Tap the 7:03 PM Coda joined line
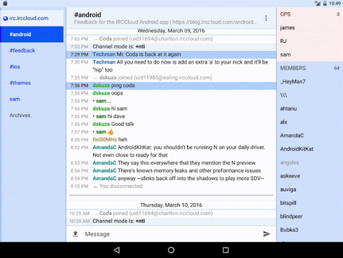 pos(171,39)
